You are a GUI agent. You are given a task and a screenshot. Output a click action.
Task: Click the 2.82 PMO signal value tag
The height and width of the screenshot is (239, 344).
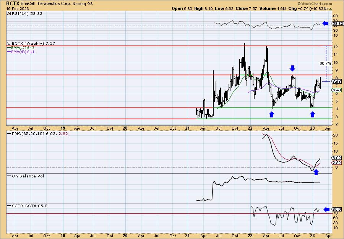[336, 163]
